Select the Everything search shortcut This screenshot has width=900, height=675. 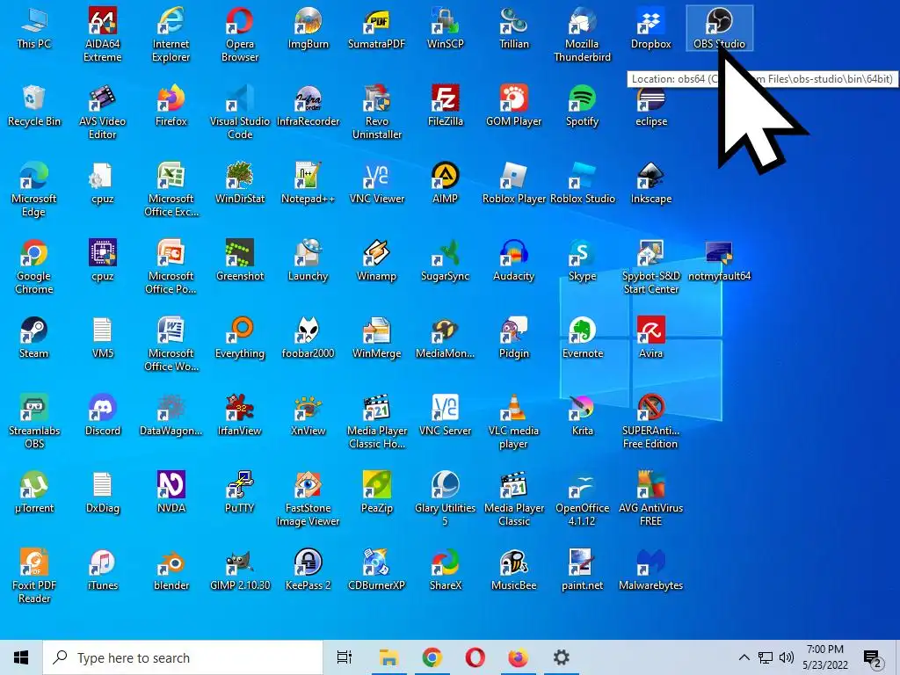240,338
